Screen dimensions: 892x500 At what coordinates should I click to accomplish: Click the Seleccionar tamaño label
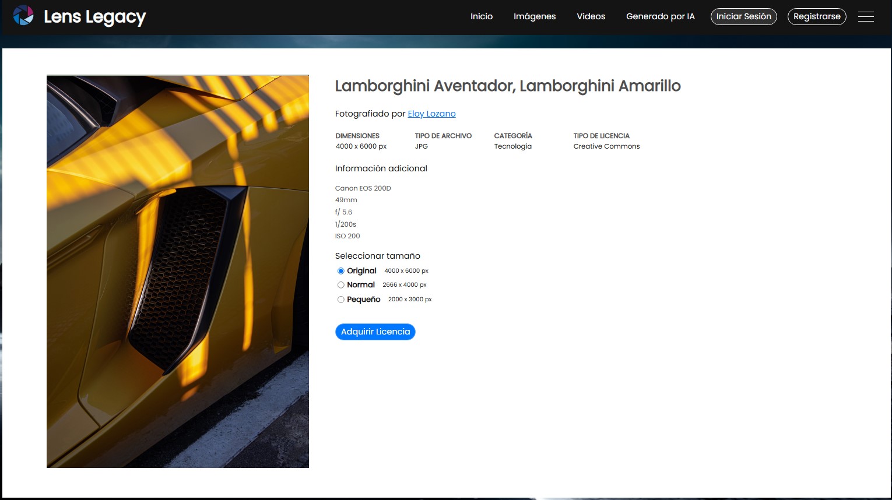[377, 256]
